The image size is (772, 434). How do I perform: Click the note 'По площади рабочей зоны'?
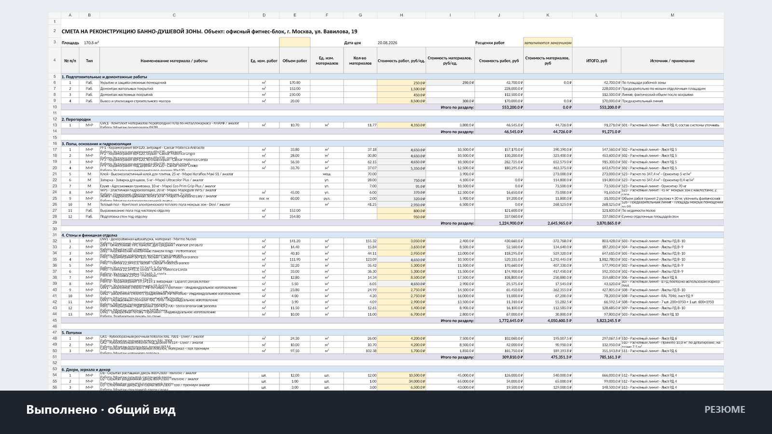pos(672,83)
